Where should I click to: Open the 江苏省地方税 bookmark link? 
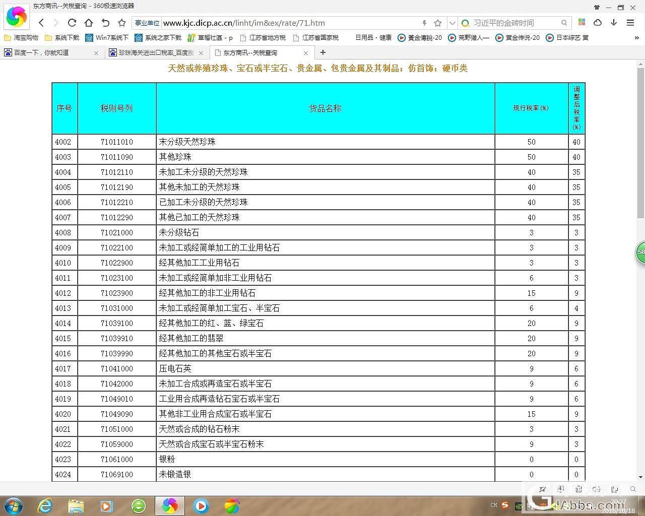(263, 38)
